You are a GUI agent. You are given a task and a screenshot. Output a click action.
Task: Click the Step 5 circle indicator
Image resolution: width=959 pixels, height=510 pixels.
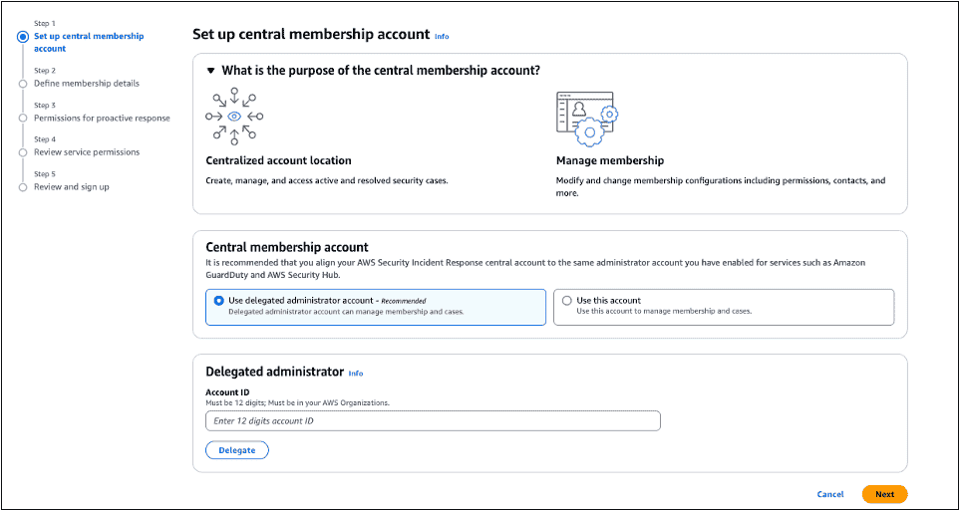click(23, 187)
